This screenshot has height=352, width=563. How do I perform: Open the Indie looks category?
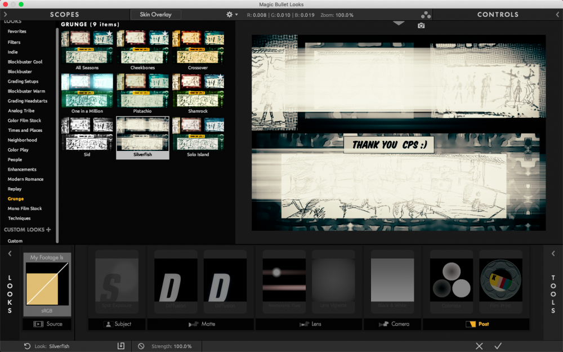(12, 52)
